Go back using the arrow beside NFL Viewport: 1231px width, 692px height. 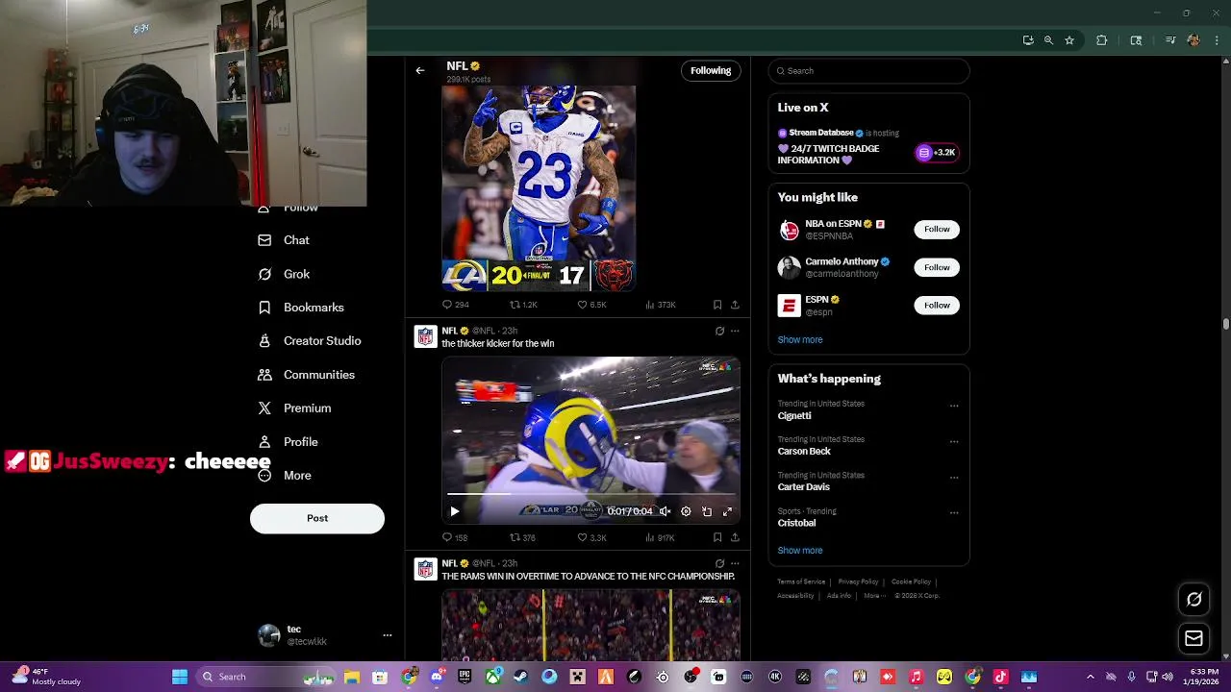tap(420, 70)
